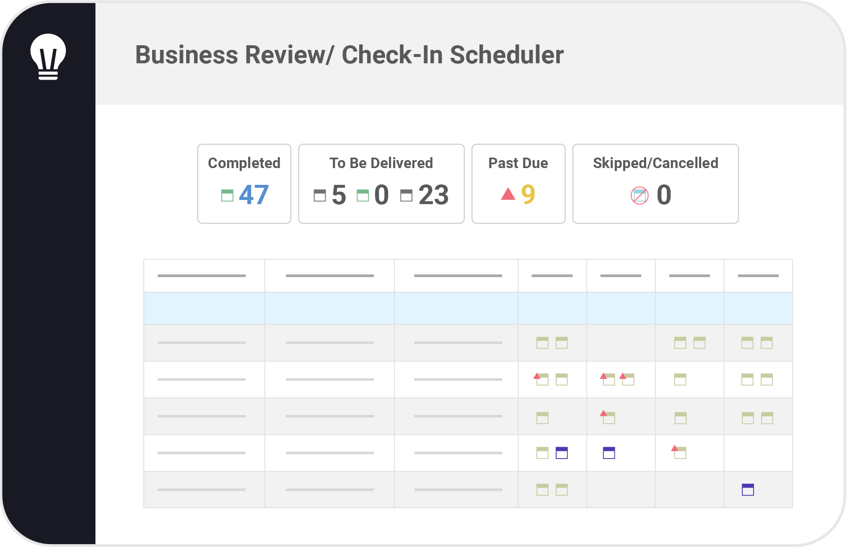The width and height of the screenshot is (847, 547).
Task: Click the Skipped/Cancelled crossed-out calendar icon
Action: tap(640, 195)
